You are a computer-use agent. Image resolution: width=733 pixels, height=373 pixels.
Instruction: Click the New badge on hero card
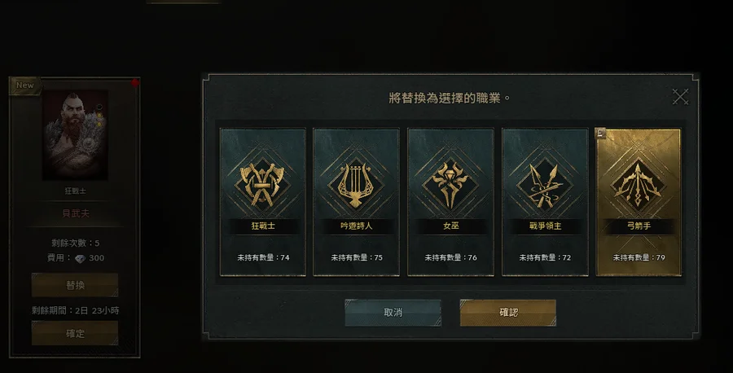click(x=25, y=86)
